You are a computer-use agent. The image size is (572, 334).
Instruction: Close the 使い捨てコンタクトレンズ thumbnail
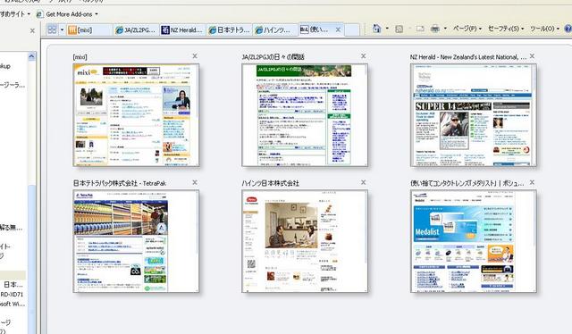pyautogui.click(x=532, y=182)
